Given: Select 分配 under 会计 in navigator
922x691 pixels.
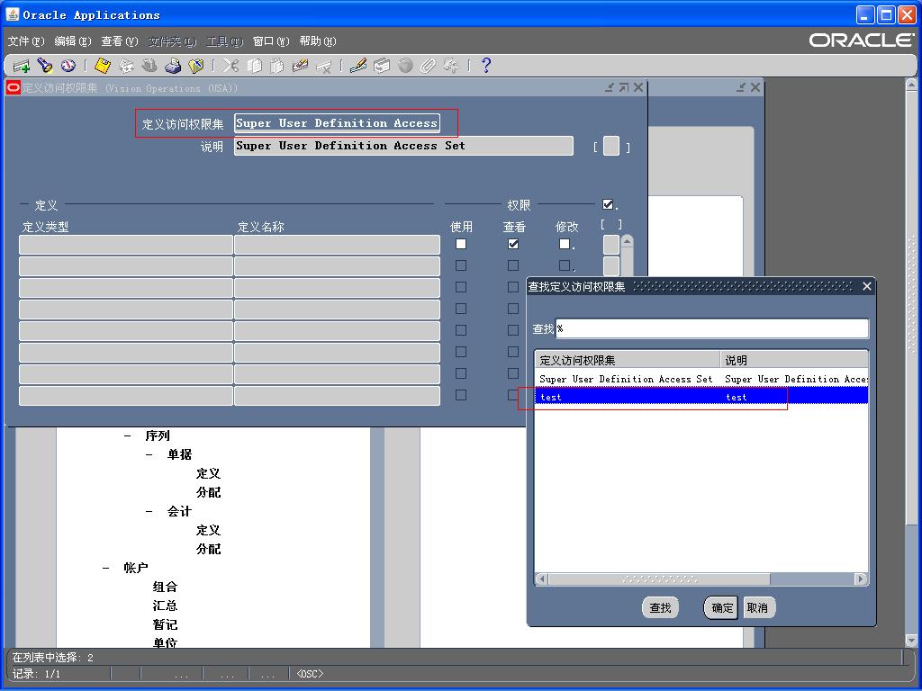Looking at the screenshot, I should point(208,549).
